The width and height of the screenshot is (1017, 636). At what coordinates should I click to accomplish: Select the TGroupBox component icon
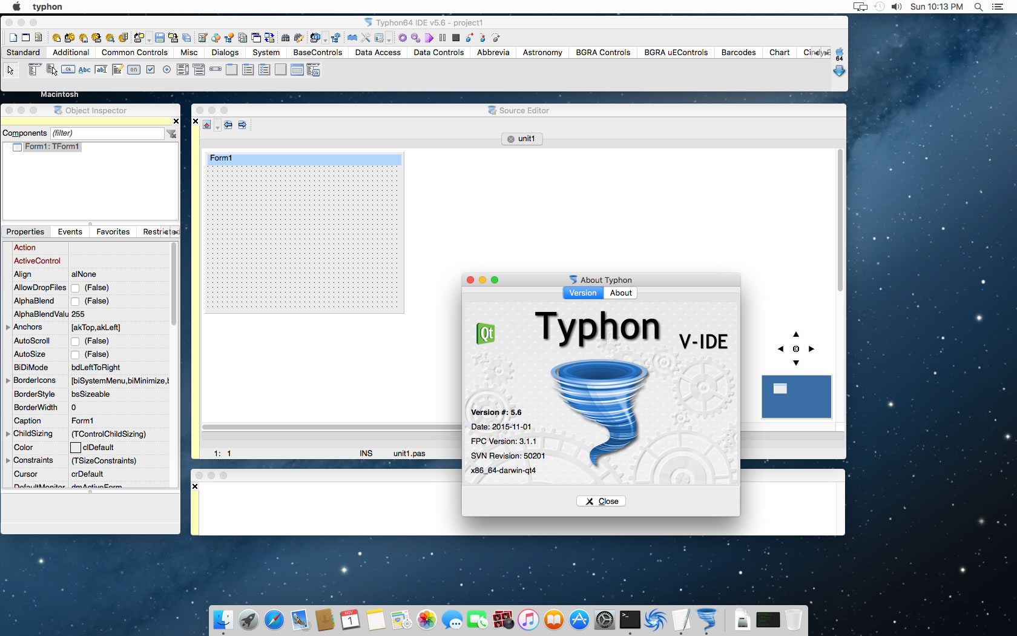click(x=232, y=70)
